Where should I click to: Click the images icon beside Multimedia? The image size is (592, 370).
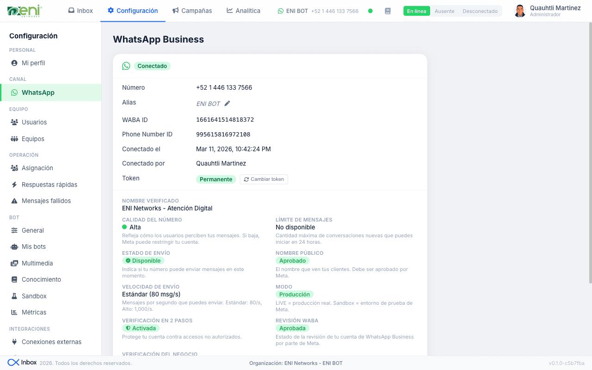(x=14, y=263)
